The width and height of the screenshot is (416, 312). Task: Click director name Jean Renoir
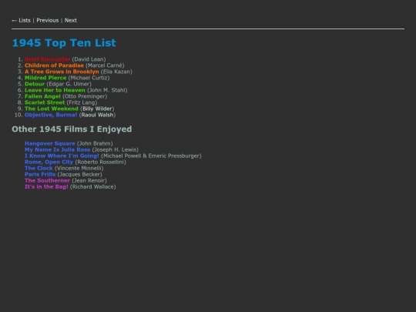(89, 181)
